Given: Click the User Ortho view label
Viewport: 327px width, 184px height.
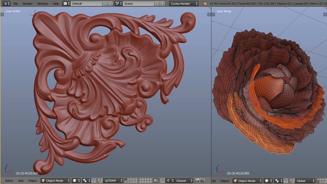Looking at the screenshot, I should [x=13, y=11].
